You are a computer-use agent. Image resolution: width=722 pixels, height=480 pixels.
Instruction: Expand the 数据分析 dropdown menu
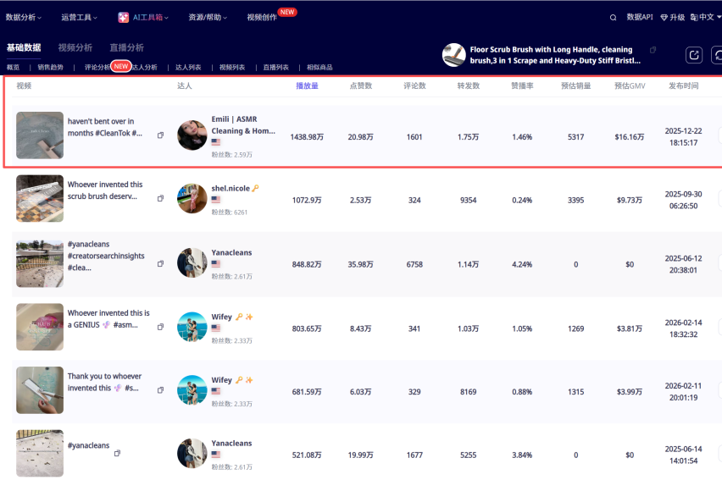pyautogui.click(x=24, y=18)
